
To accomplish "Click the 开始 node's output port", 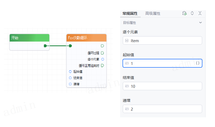I will click(x=45, y=46).
